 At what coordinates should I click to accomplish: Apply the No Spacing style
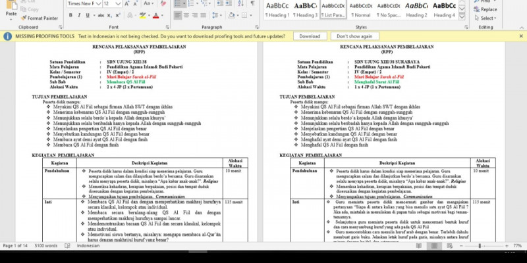click(x=389, y=9)
